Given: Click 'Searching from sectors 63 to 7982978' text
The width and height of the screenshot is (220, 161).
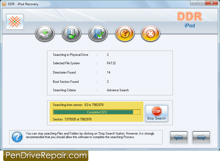Looking at the screenshot, I should tap(78, 105).
